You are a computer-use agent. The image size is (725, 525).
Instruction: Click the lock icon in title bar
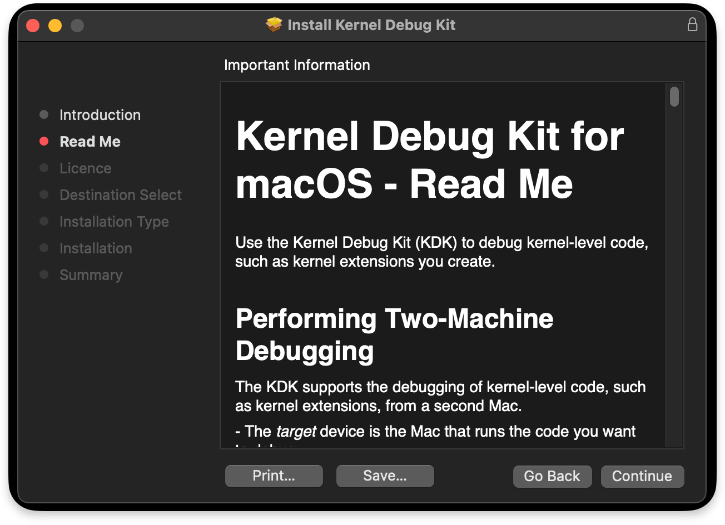[x=692, y=24]
